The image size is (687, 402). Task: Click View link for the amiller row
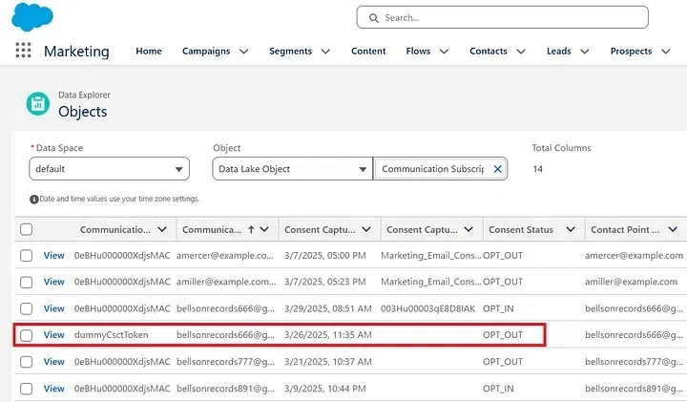[x=53, y=282]
